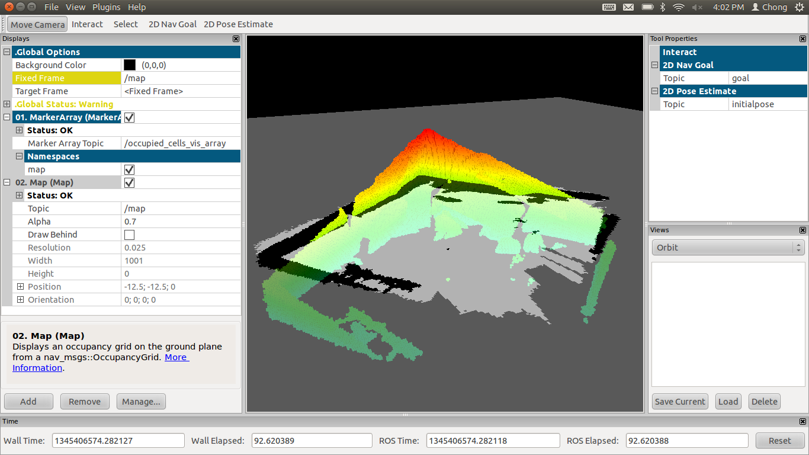Collapse the 2D Pose Estimate tool properties

point(655,91)
